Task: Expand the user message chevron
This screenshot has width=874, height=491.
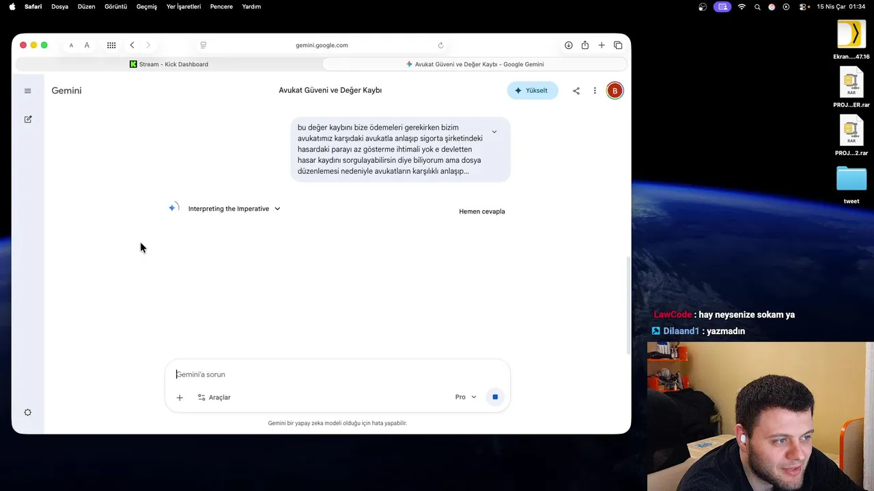Action: coord(494,132)
